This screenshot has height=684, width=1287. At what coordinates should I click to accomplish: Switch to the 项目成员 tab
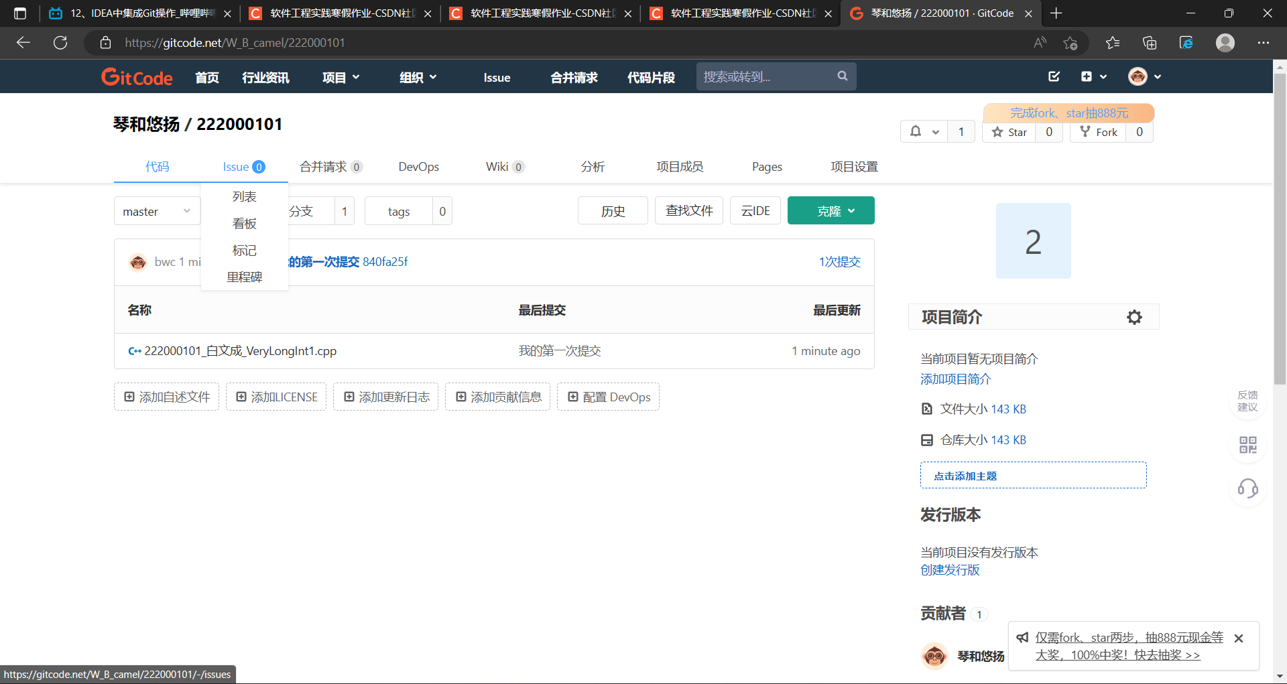click(x=680, y=167)
